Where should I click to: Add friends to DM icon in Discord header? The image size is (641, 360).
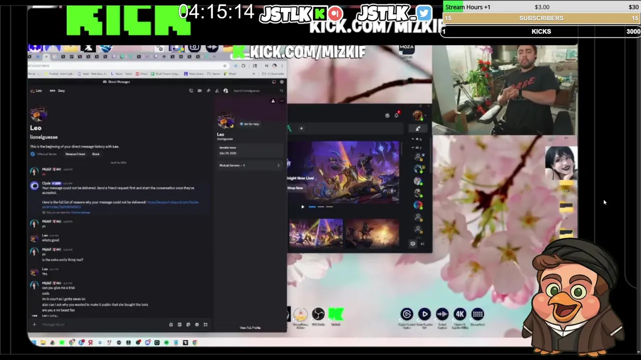pos(217,90)
